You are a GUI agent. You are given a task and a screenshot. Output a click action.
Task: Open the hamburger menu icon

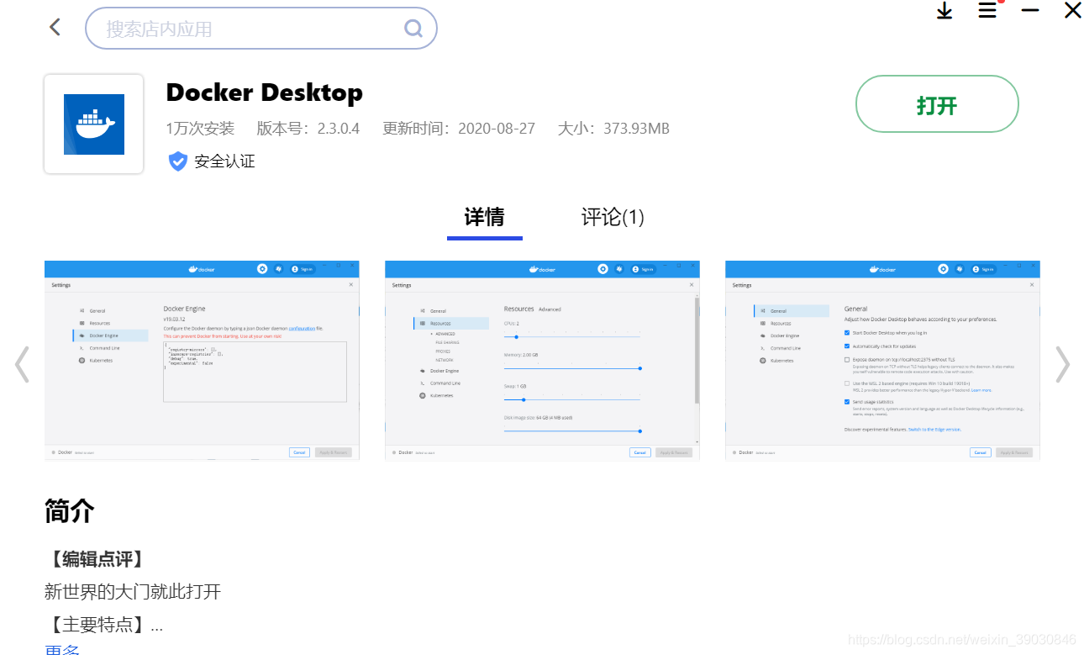point(987,10)
